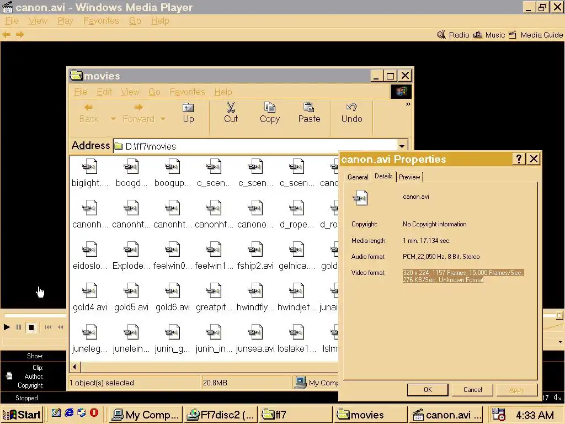The height and width of the screenshot is (424, 565).
Task: Select the boogd... video file
Action: tap(131, 173)
